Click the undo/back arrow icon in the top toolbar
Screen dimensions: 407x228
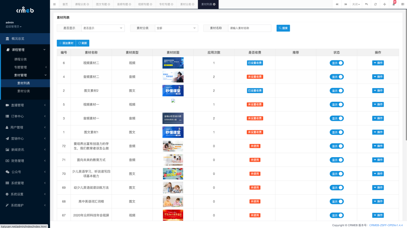tap(367, 4)
